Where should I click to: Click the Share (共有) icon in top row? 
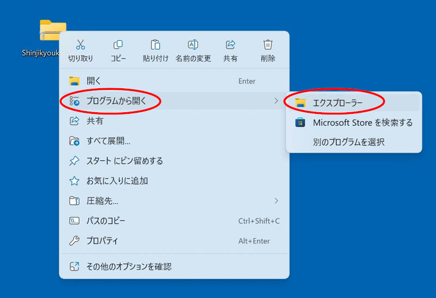[x=230, y=45]
